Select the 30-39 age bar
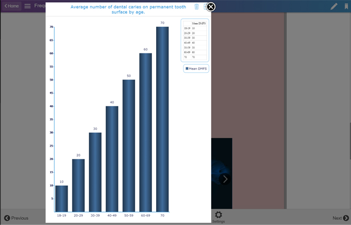This screenshot has height=225, width=351. 95,172
